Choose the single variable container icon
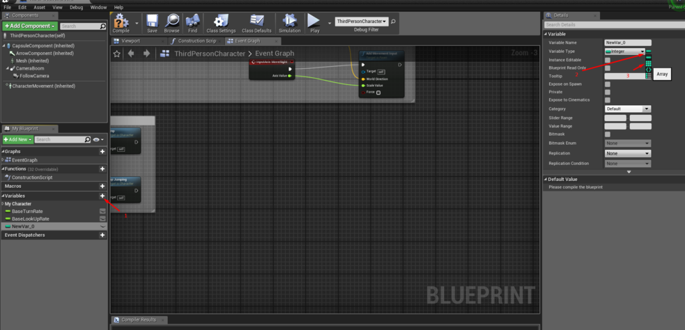The image size is (685, 330). [x=648, y=58]
